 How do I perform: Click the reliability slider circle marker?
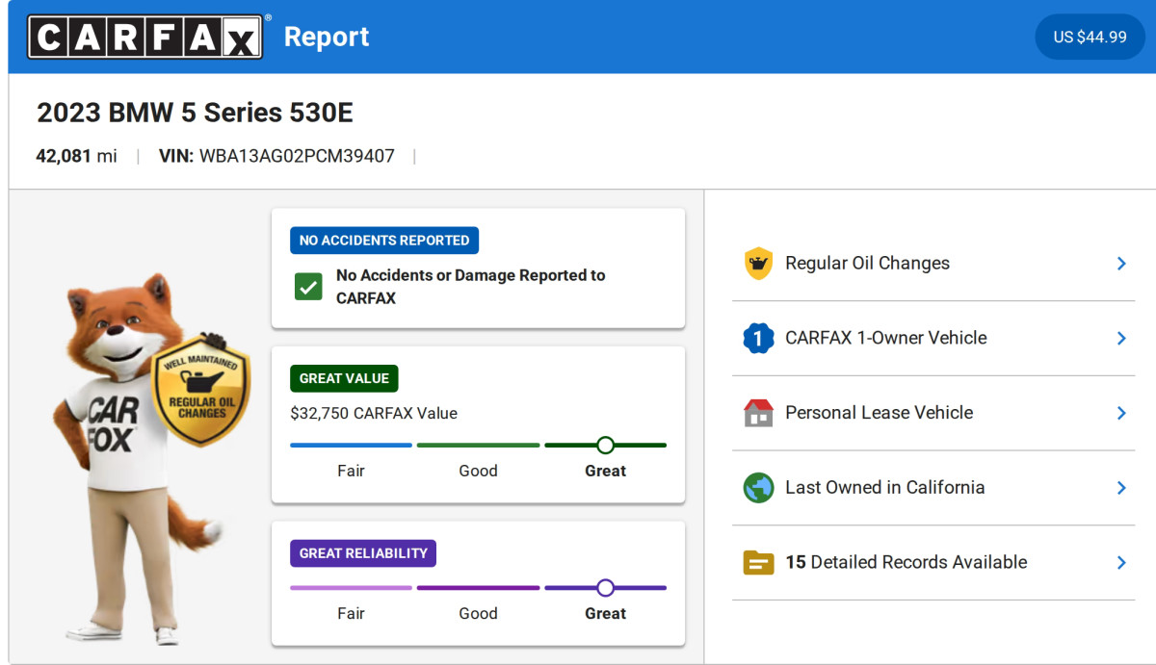click(x=605, y=588)
